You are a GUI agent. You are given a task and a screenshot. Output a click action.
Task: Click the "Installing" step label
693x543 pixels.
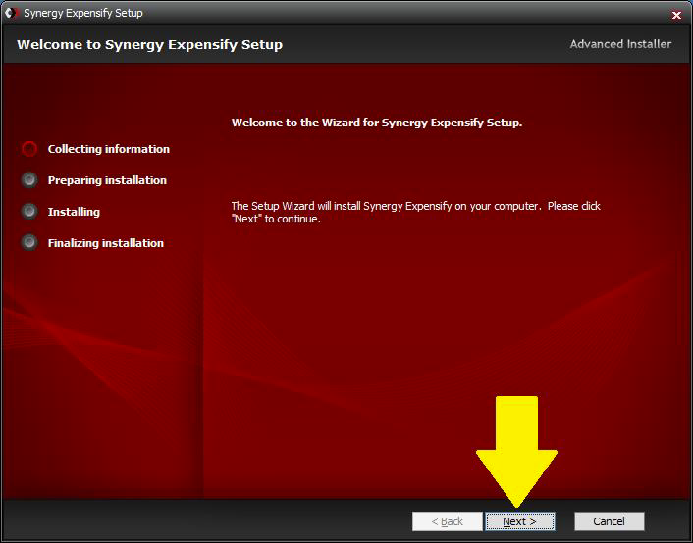[74, 212]
